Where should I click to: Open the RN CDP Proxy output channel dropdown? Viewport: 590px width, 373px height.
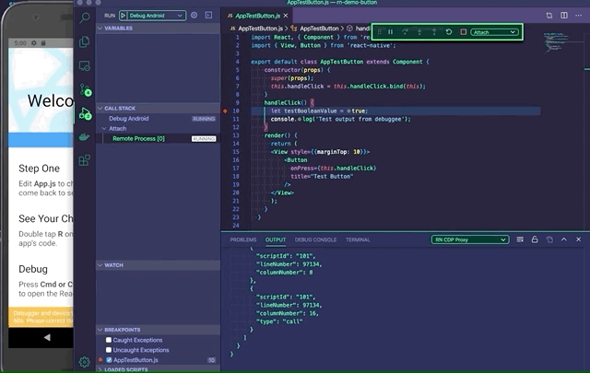click(470, 239)
